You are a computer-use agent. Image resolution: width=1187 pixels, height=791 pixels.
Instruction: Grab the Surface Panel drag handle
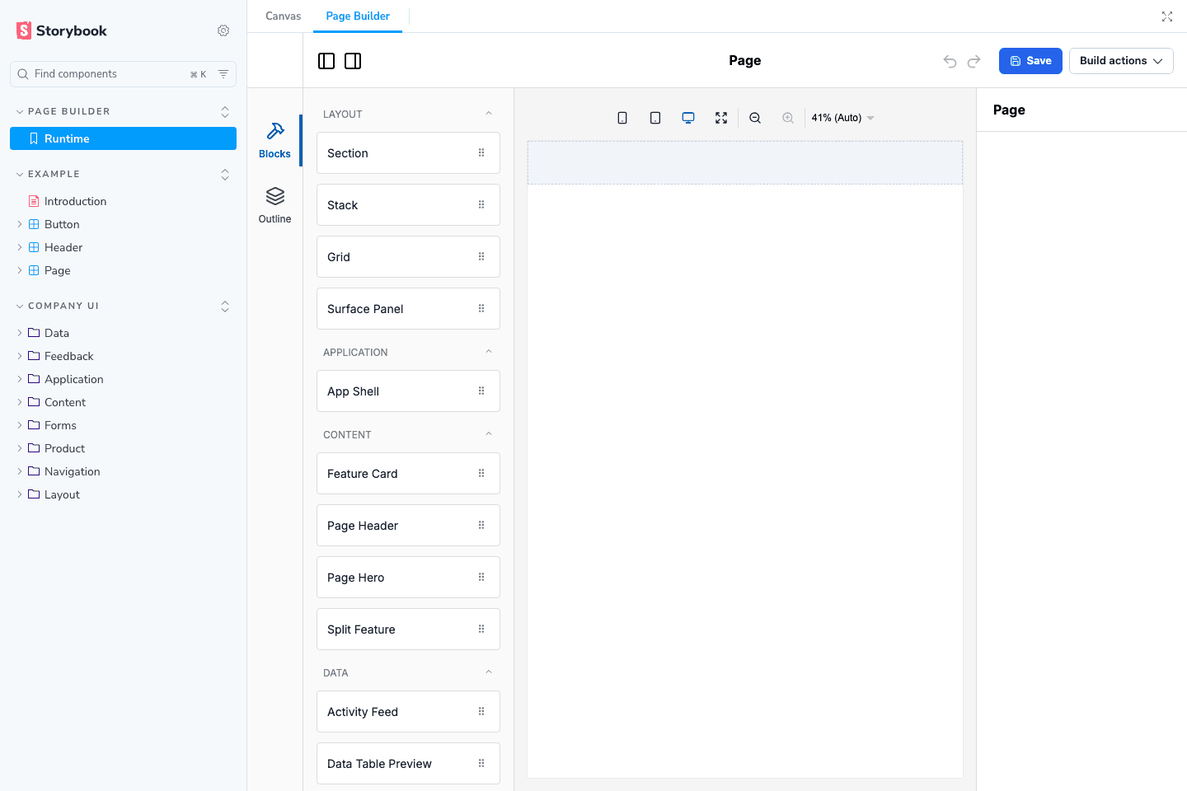481,308
